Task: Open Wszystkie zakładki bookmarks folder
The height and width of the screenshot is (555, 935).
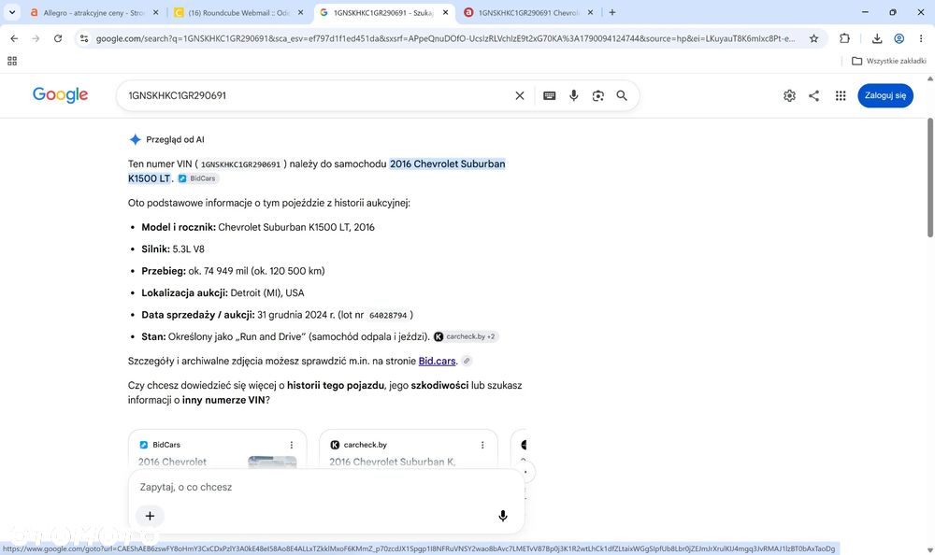Action: coord(889,61)
